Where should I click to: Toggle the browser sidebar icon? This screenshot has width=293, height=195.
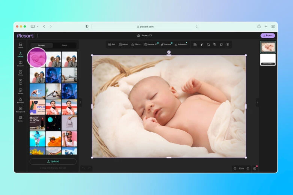point(33,26)
